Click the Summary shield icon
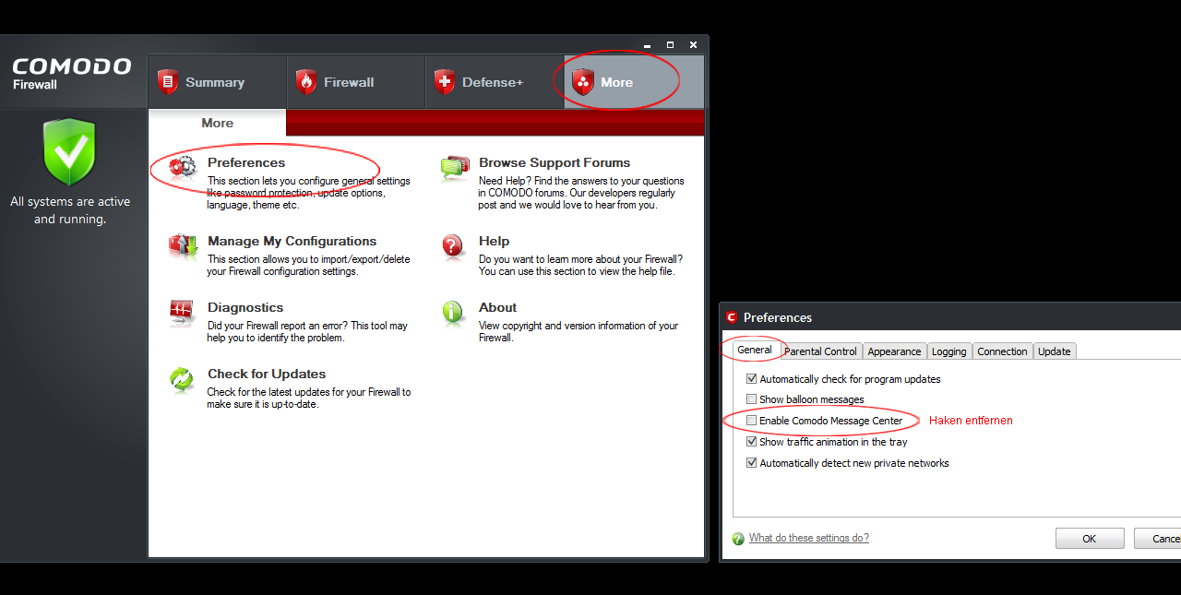Viewport: 1181px width, 595px height. pos(167,82)
